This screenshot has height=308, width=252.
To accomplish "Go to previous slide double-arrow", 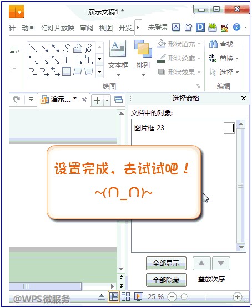I will click(121, 278).
